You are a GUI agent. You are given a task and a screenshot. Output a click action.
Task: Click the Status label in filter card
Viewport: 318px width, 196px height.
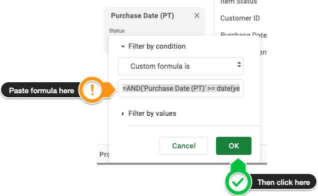click(x=117, y=31)
